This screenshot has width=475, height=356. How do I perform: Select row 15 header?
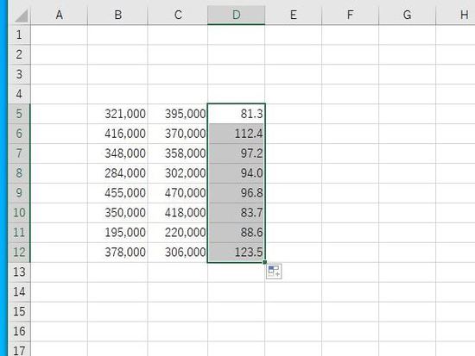click(x=19, y=311)
